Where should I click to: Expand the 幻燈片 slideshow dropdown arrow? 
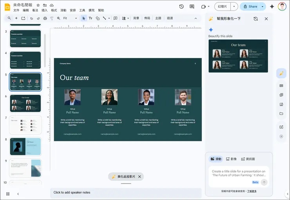point(234,7)
